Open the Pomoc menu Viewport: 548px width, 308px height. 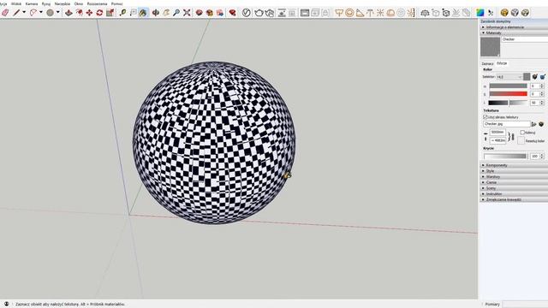click(117, 3)
